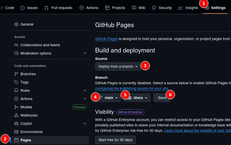231x145 pixels.
Task: Click the Copilot icon in sidebar
Action: (x=16, y=124)
